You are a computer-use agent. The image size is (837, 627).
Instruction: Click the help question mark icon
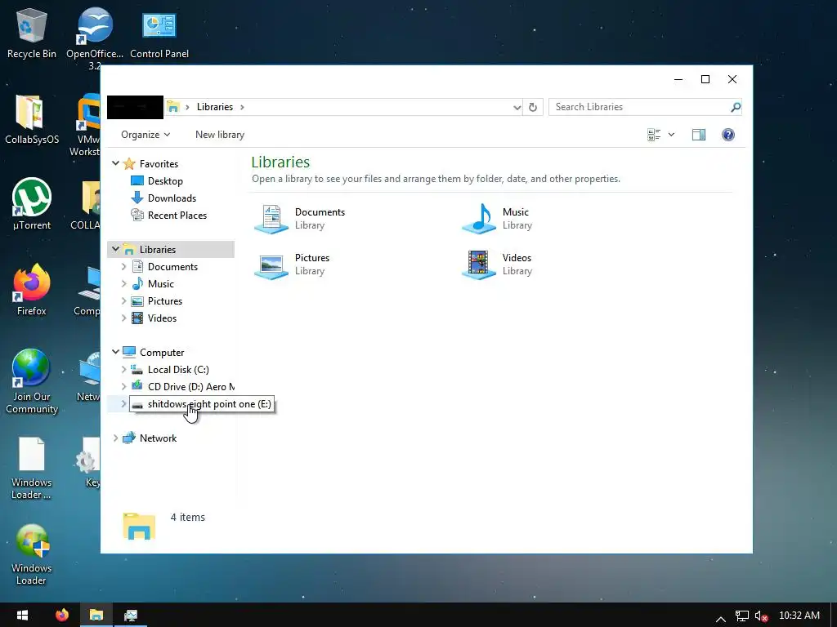point(728,135)
